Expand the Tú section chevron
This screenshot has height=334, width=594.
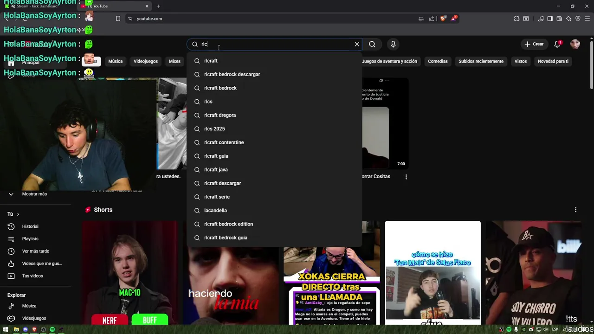pyautogui.click(x=18, y=214)
